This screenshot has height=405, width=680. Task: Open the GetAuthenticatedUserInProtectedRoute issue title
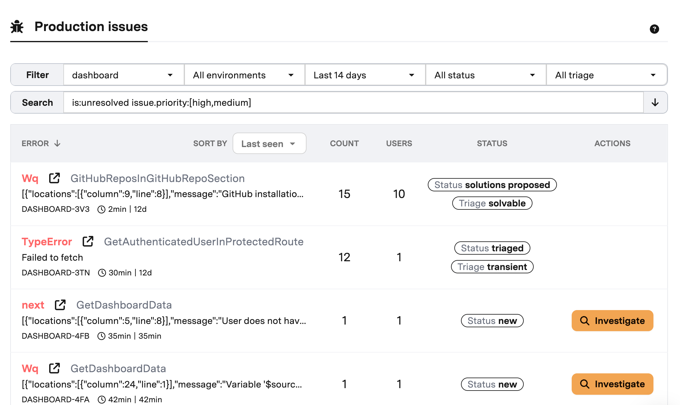click(x=204, y=242)
